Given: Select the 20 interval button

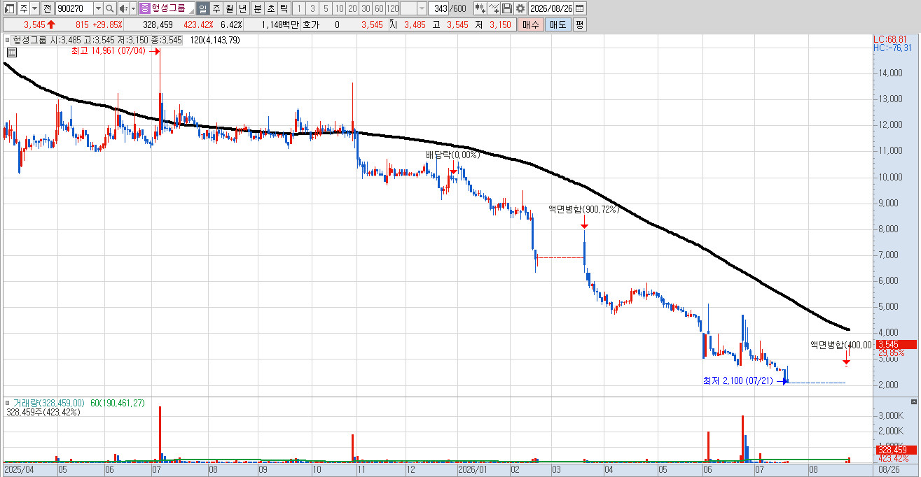Looking at the screenshot, I should pos(352,8).
